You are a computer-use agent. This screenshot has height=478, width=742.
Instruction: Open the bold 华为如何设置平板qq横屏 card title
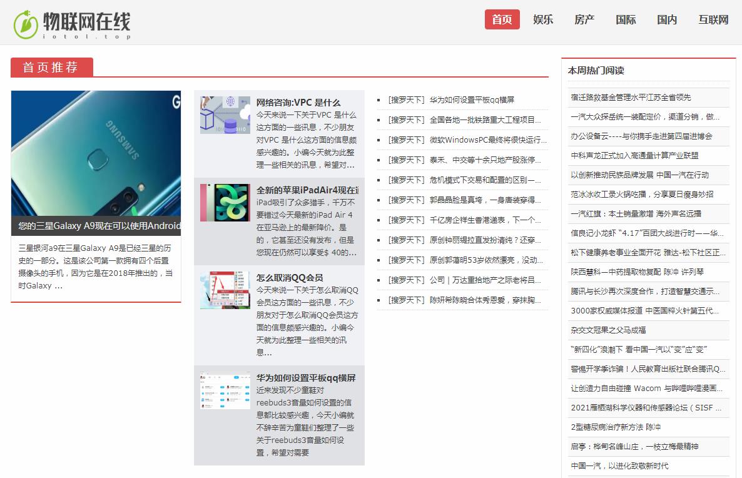[x=306, y=378]
